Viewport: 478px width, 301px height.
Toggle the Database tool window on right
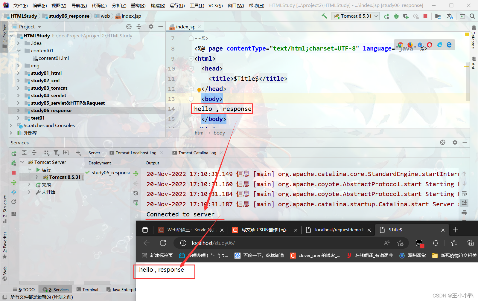pos(474,37)
